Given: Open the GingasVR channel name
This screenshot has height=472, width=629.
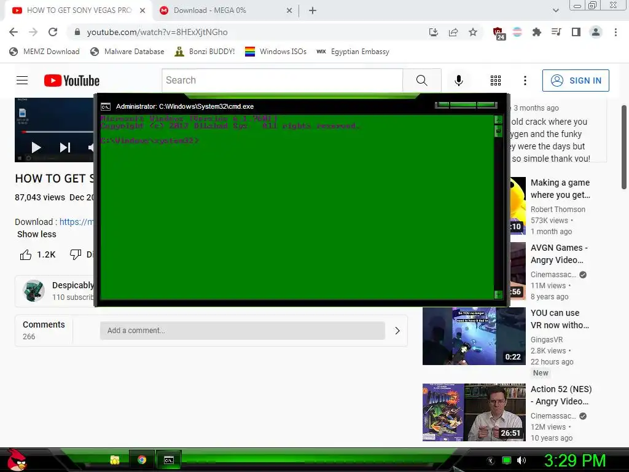Looking at the screenshot, I should 547,339.
